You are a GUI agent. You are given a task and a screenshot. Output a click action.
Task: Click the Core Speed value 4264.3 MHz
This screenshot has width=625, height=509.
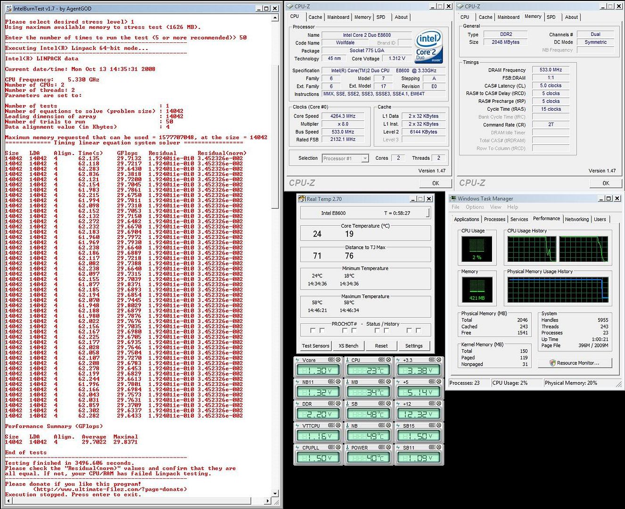[x=343, y=116]
